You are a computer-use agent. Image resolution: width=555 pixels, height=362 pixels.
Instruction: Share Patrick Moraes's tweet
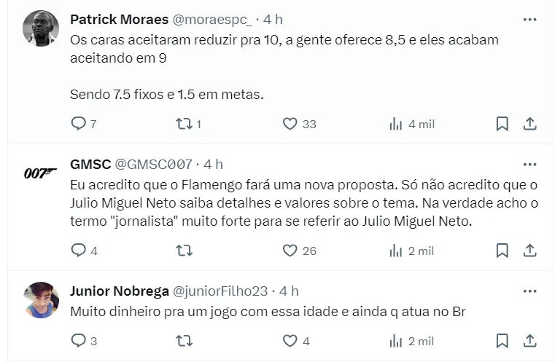click(x=530, y=124)
